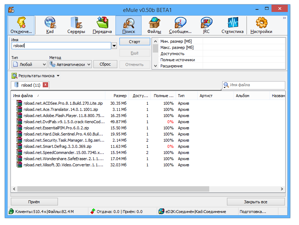Click the Ещё more button

(135, 53)
